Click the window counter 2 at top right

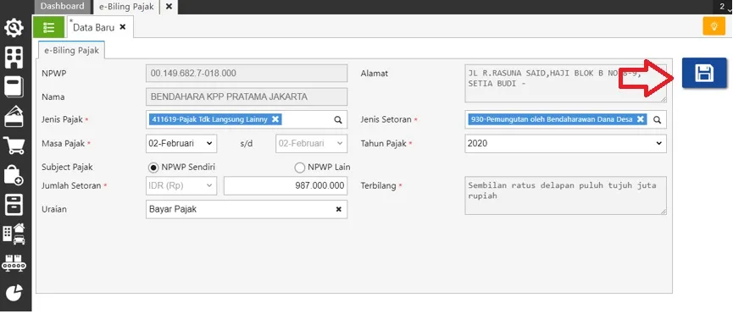point(722,7)
